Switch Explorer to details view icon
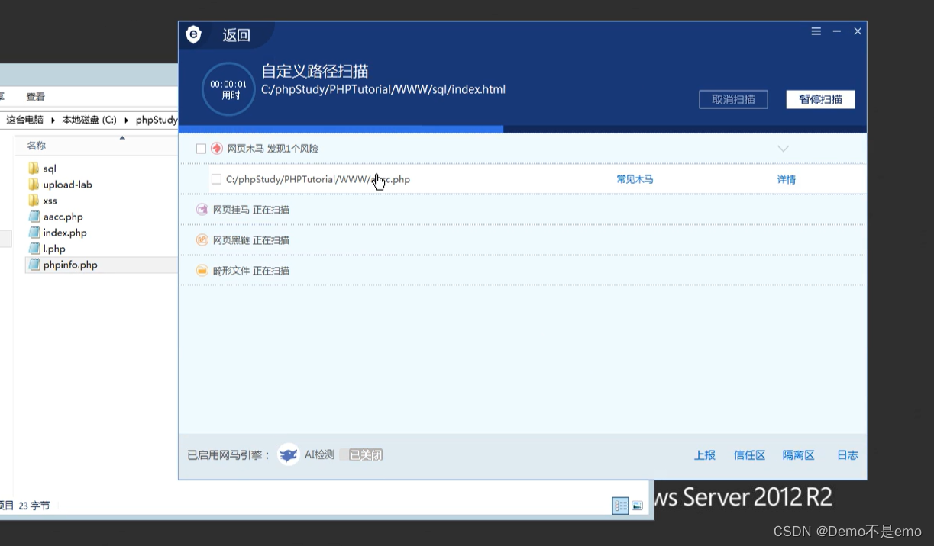This screenshot has width=934, height=546. [x=620, y=506]
